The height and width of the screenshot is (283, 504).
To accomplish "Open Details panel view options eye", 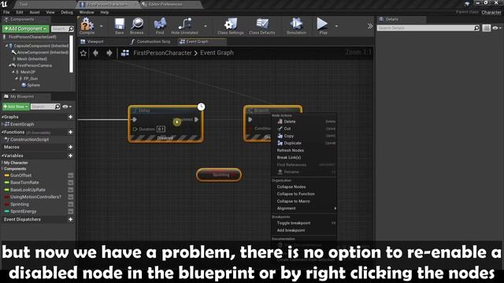I will [497, 28].
